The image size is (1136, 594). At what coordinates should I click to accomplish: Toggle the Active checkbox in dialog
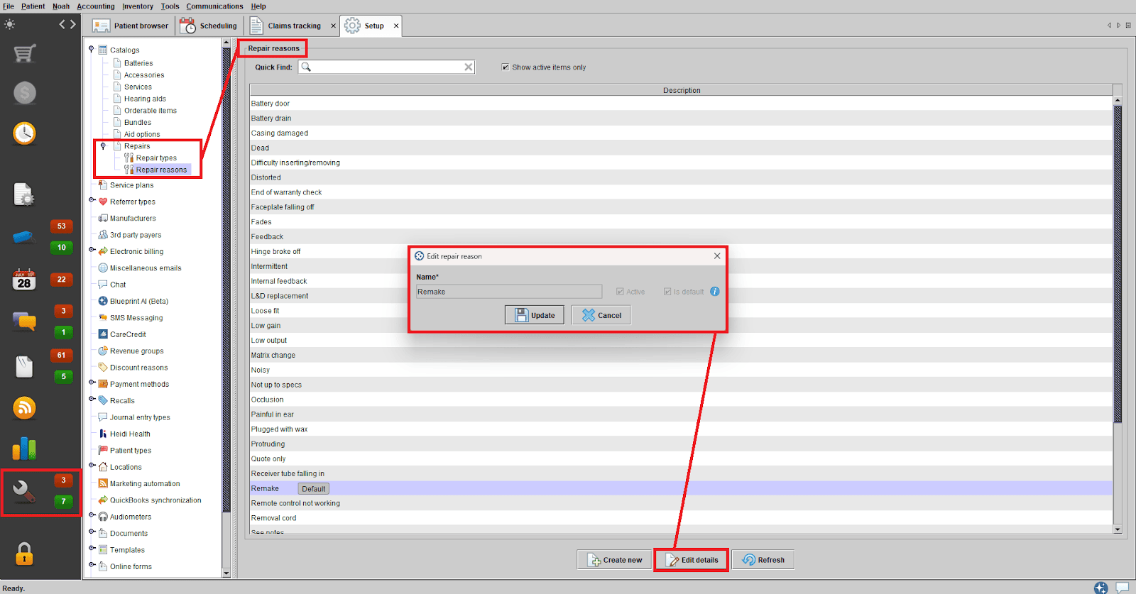pyautogui.click(x=620, y=292)
